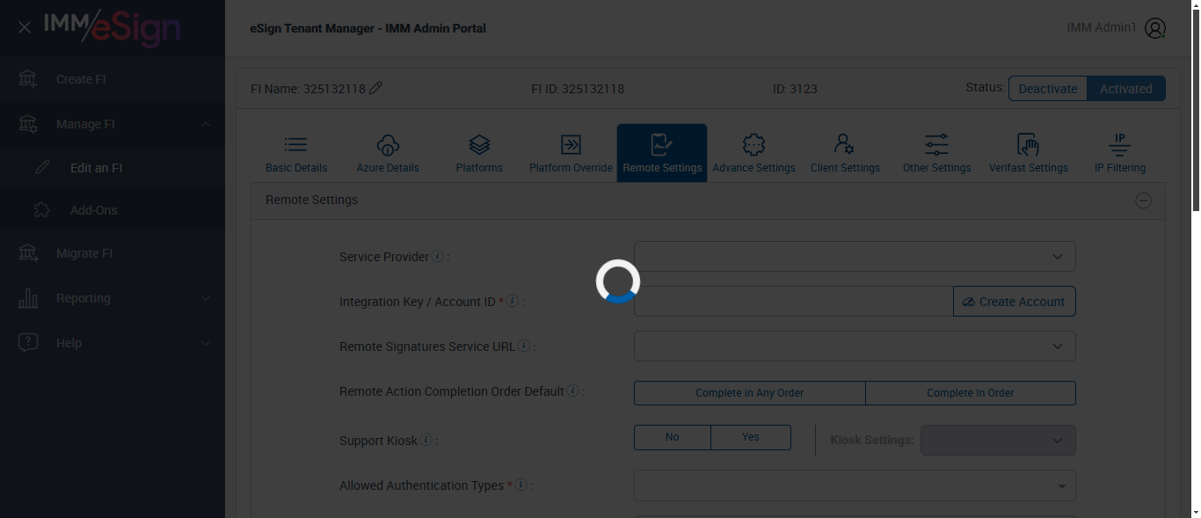Open the user profile avatar icon
Viewport: 1201px width, 518px height.
tap(1155, 28)
